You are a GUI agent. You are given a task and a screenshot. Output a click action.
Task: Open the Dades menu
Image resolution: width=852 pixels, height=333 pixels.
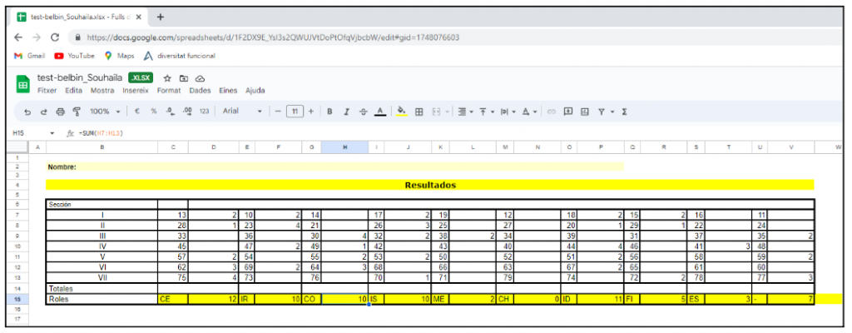201,91
